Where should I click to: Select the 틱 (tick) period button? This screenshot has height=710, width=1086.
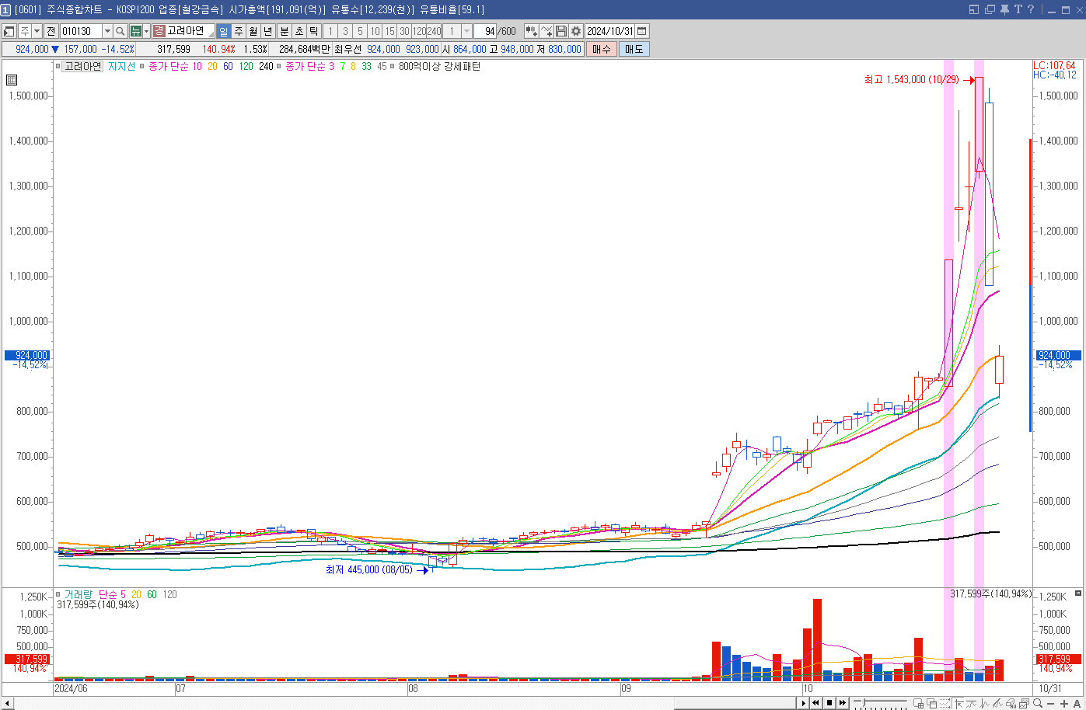pos(314,31)
